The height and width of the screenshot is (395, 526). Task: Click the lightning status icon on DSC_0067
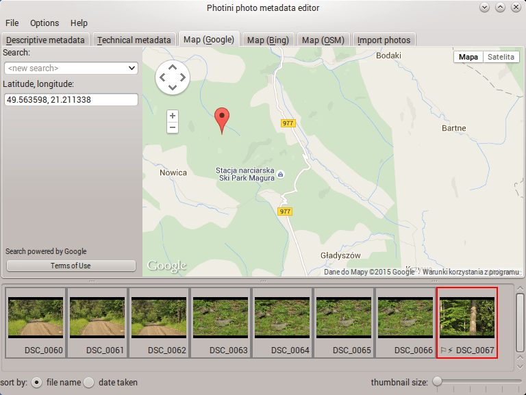(450, 351)
